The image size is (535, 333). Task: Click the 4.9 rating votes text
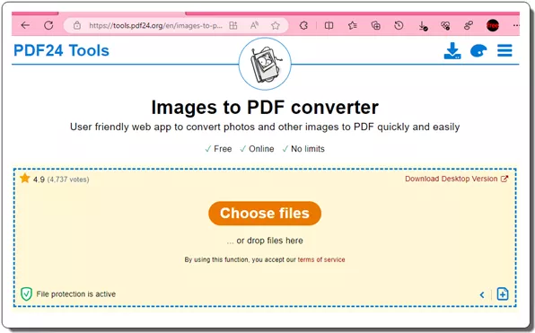[x=61, y=180]
